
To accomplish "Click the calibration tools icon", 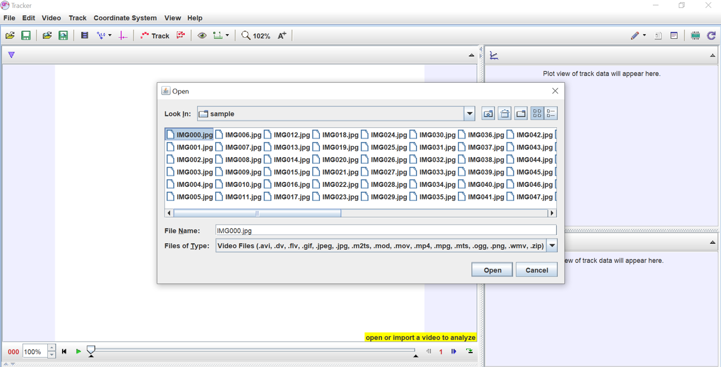I will (101, 35).
